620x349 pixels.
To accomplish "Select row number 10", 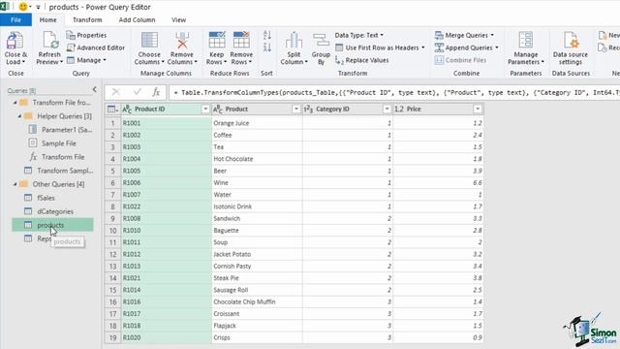I will tap(112, 231).
